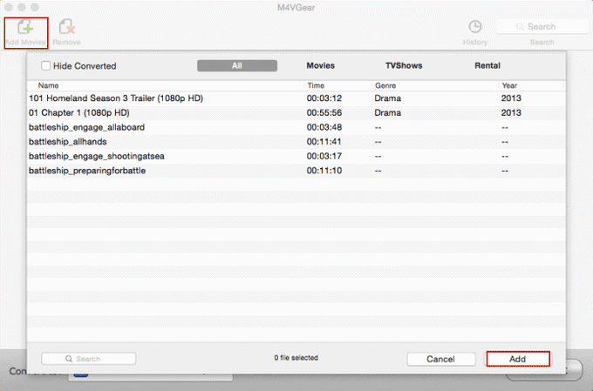The image size is (593, 391).
Task: Click the top toolbar Search field
Action: [x=542, y=26]
